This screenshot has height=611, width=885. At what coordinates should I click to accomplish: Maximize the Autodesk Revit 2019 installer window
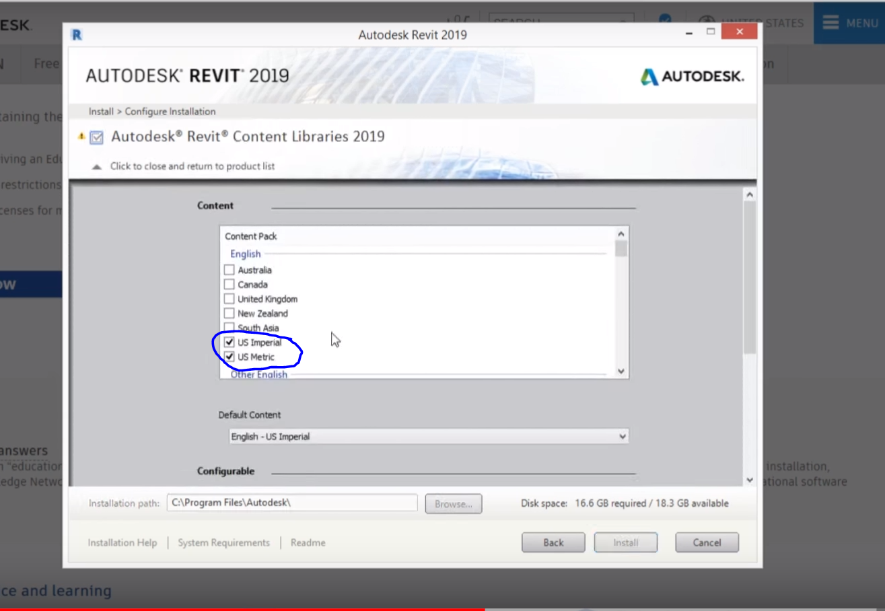[x=710, y=32]
